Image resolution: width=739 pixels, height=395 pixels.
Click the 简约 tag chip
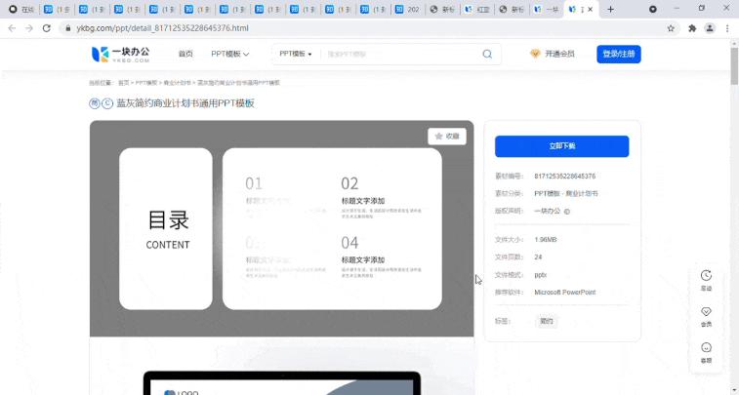[x=547, y=322]
